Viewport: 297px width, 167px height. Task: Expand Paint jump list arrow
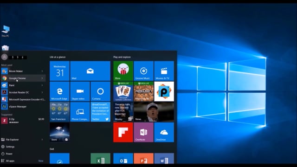tap(42, 85)
